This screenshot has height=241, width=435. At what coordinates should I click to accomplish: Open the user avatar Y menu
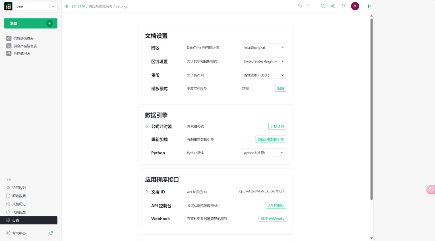(355, 6)
